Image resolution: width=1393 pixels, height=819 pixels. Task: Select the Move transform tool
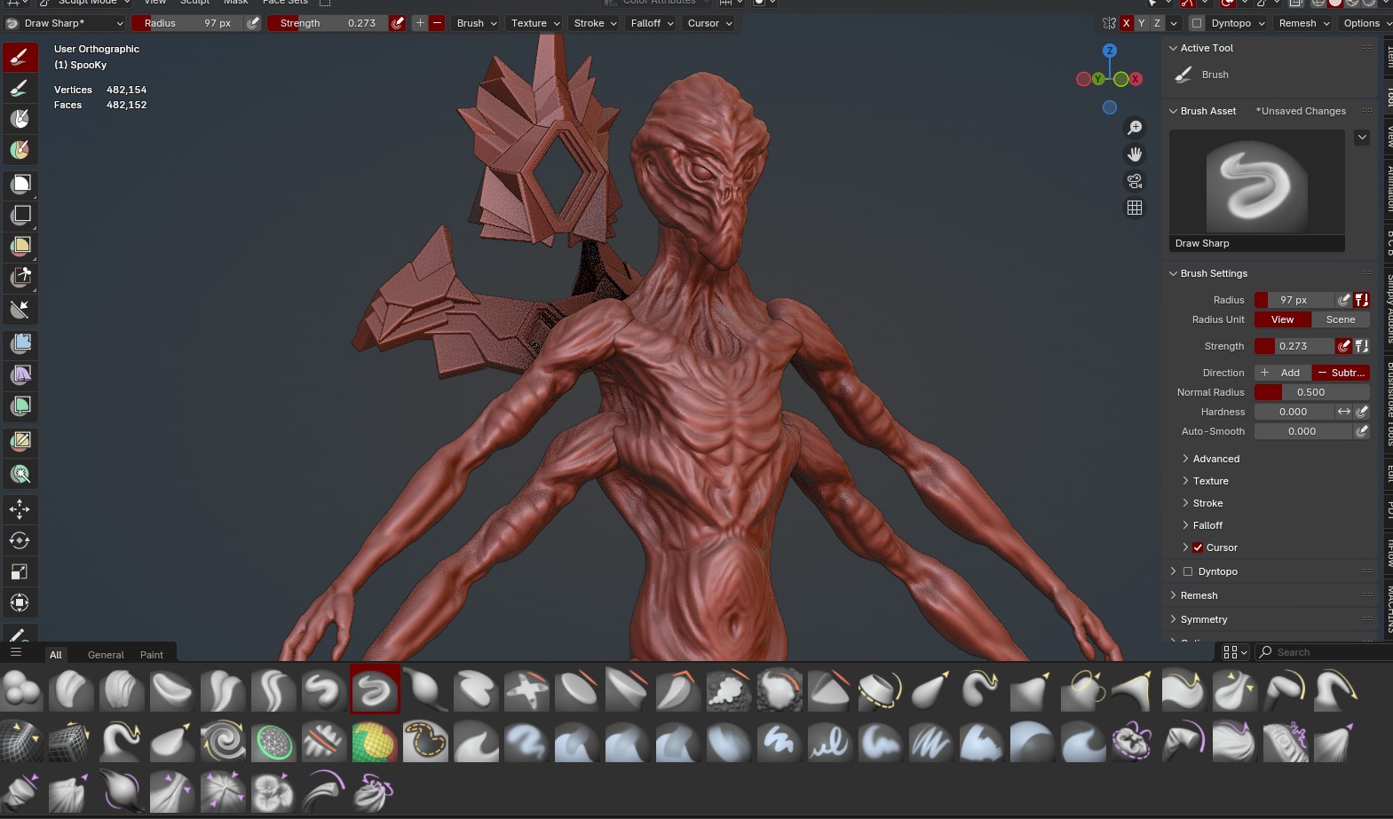[20, 508]
